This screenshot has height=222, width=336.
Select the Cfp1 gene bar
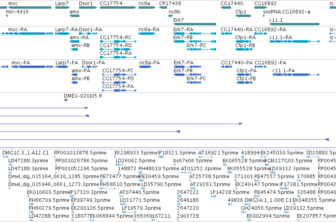click(243, 16)
